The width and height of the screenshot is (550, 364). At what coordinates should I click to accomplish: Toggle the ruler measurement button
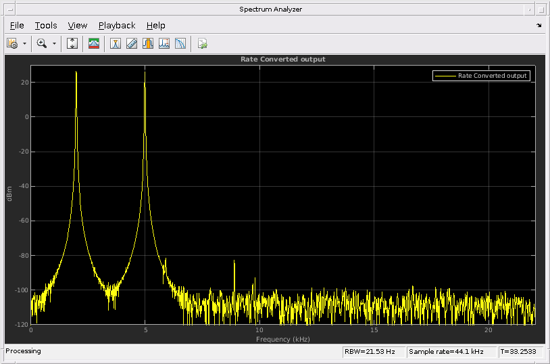tap(132, 43)
